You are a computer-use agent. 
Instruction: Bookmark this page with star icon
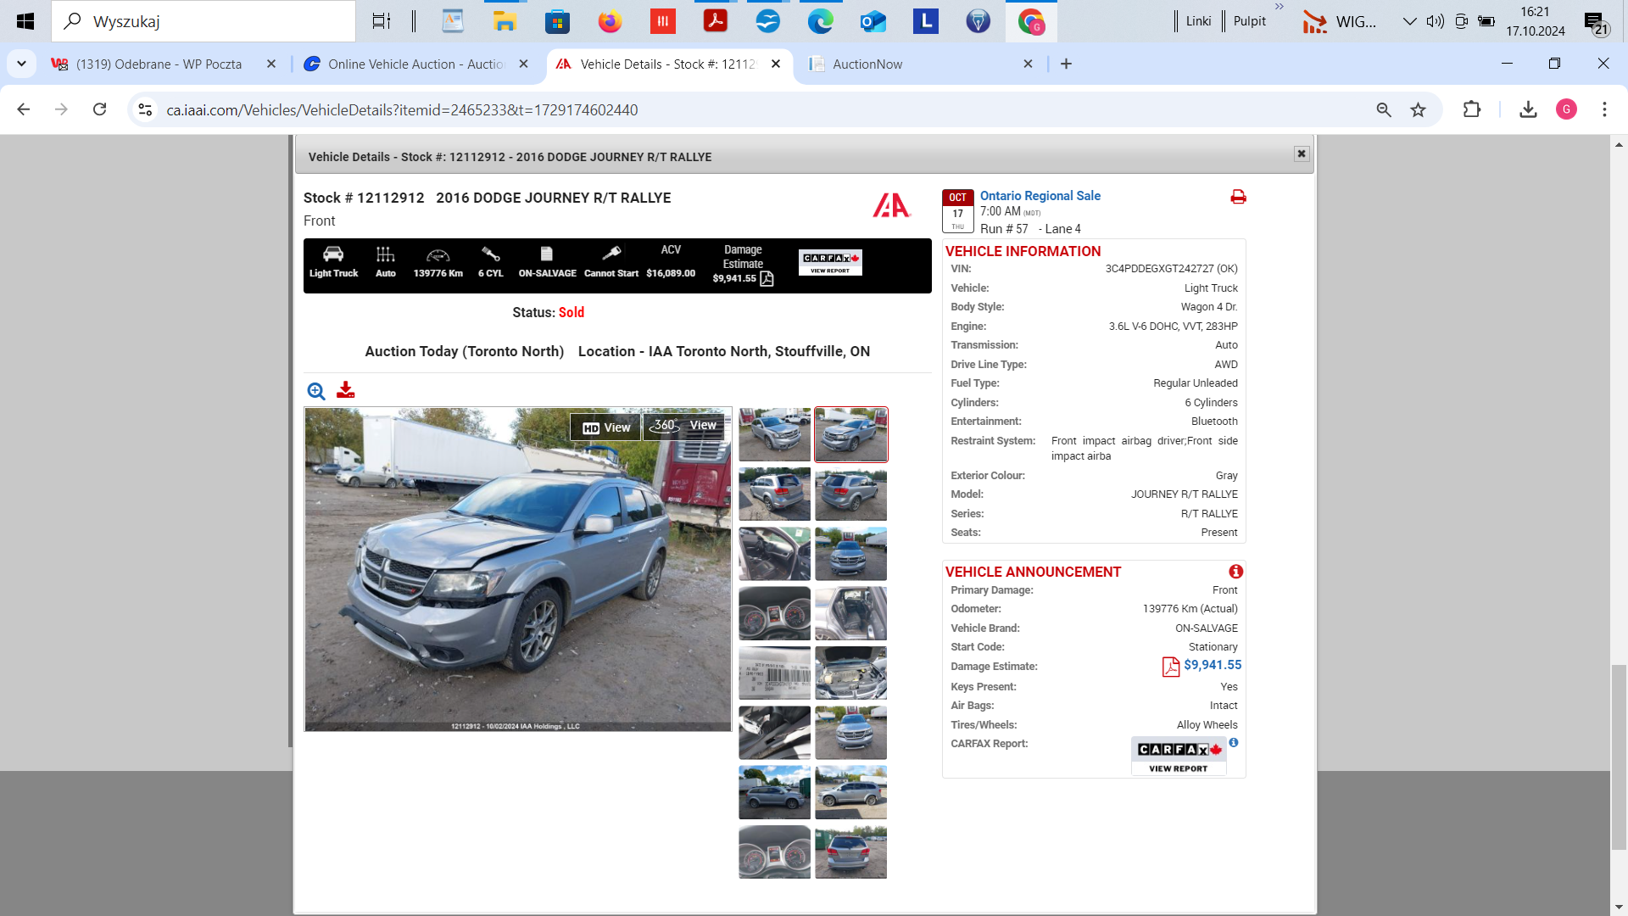1418,109
